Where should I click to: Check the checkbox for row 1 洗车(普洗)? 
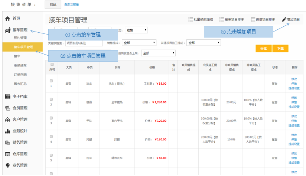point(51,81)
